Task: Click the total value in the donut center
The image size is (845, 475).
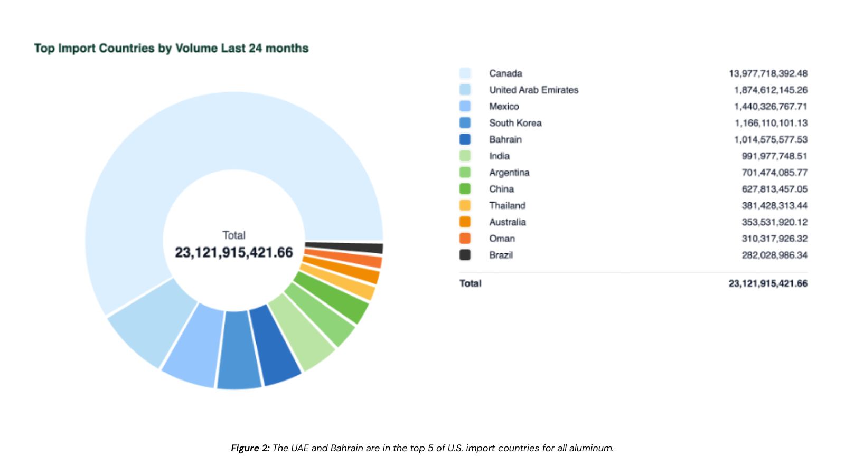Action: point(233,253)
